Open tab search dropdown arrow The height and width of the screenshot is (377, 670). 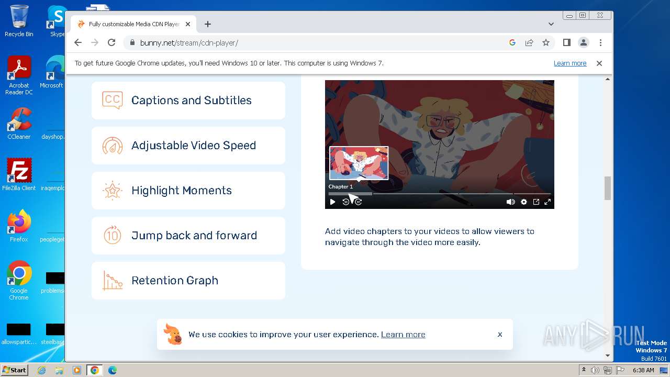click(551, 24)
